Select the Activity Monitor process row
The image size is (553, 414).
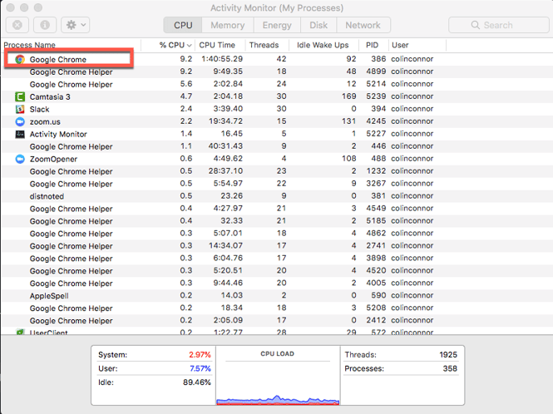[276, 134]
